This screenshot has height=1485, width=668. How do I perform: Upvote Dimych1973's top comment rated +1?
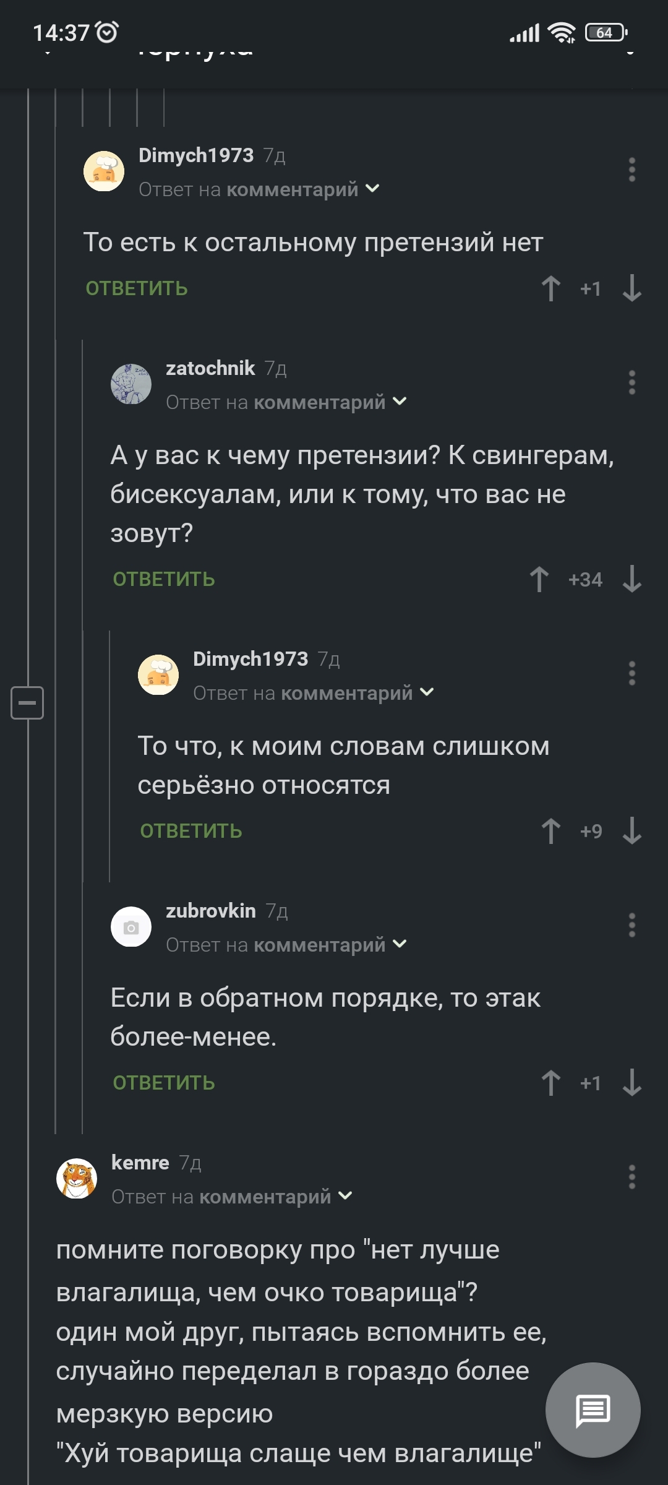coord(550,289)
